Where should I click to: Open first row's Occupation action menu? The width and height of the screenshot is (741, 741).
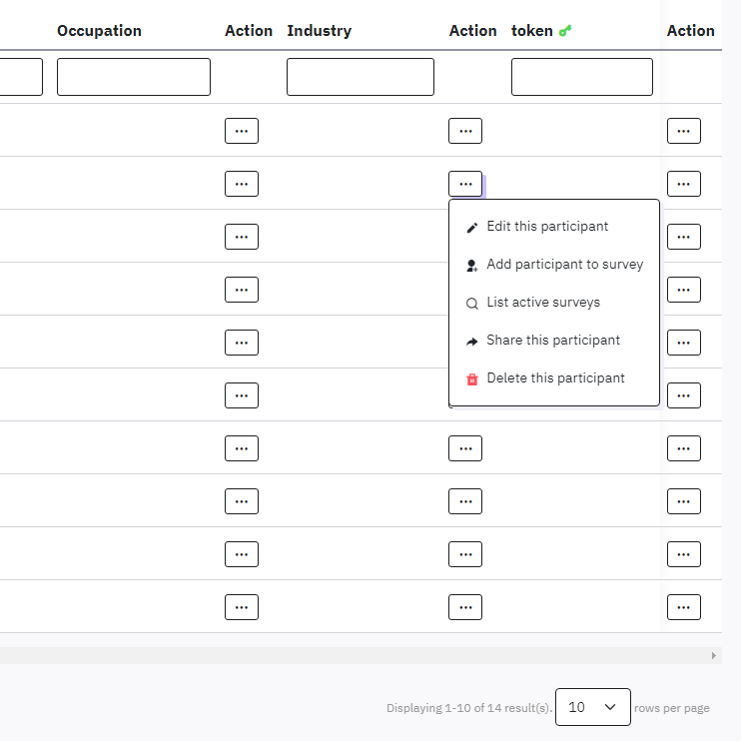[x=242, y=131]
